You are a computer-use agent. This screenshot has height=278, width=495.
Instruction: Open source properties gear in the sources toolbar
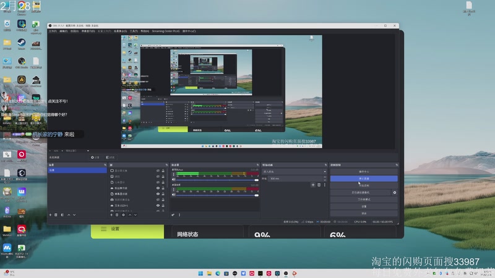(x=123, y=215)
